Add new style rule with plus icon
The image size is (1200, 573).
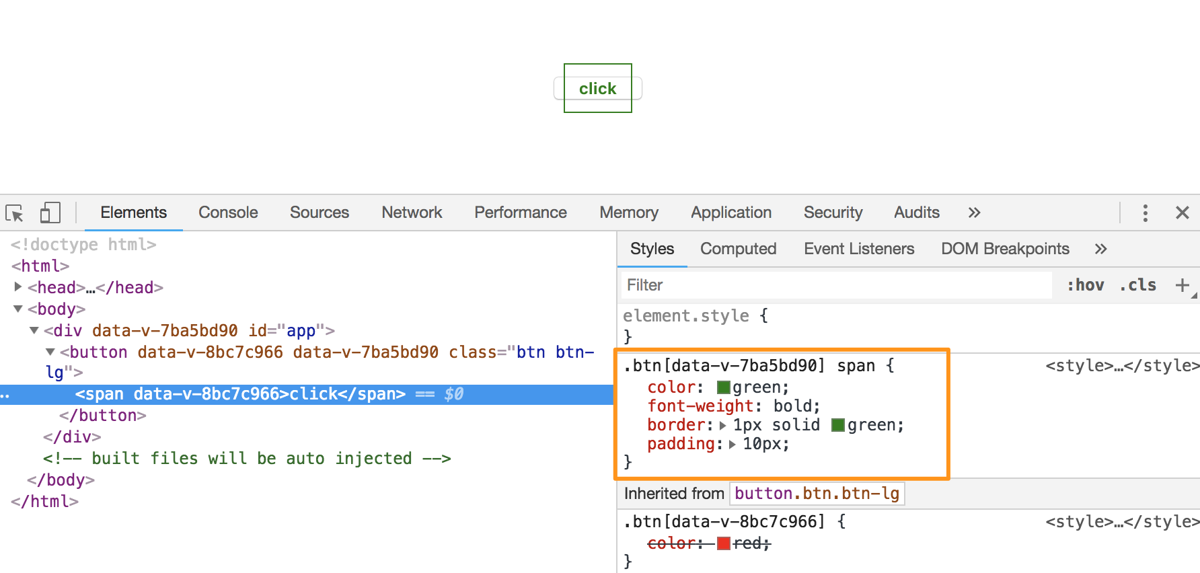click(x=1182, y=285)
